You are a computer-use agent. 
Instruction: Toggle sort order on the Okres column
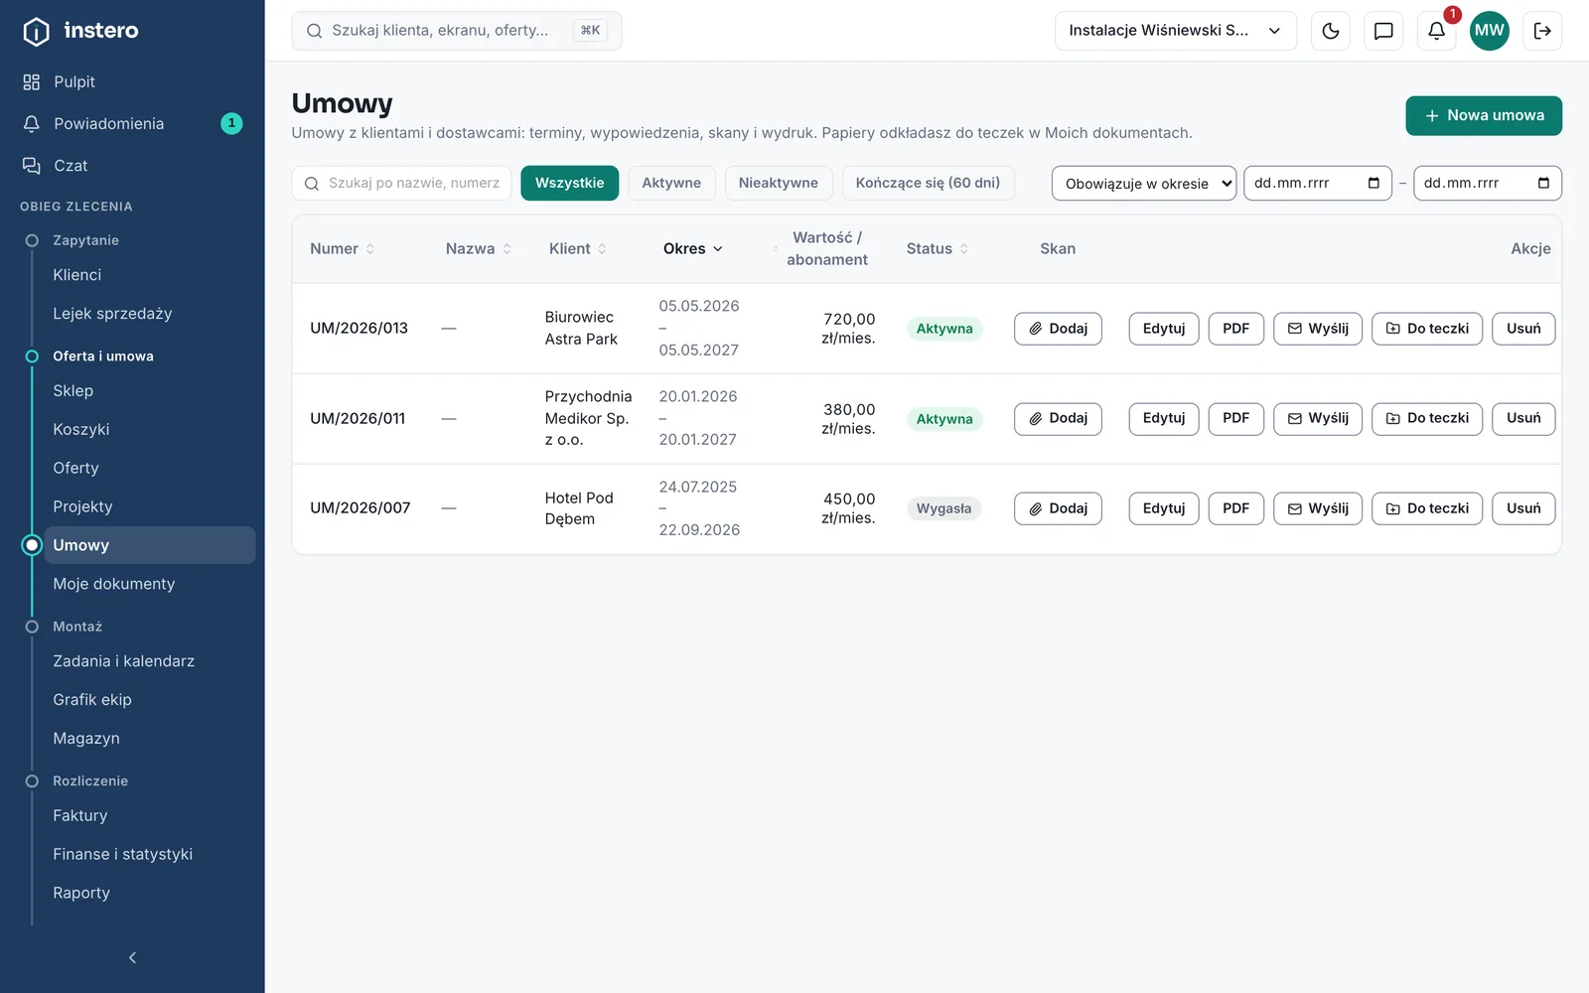click(x=693, y=248)
